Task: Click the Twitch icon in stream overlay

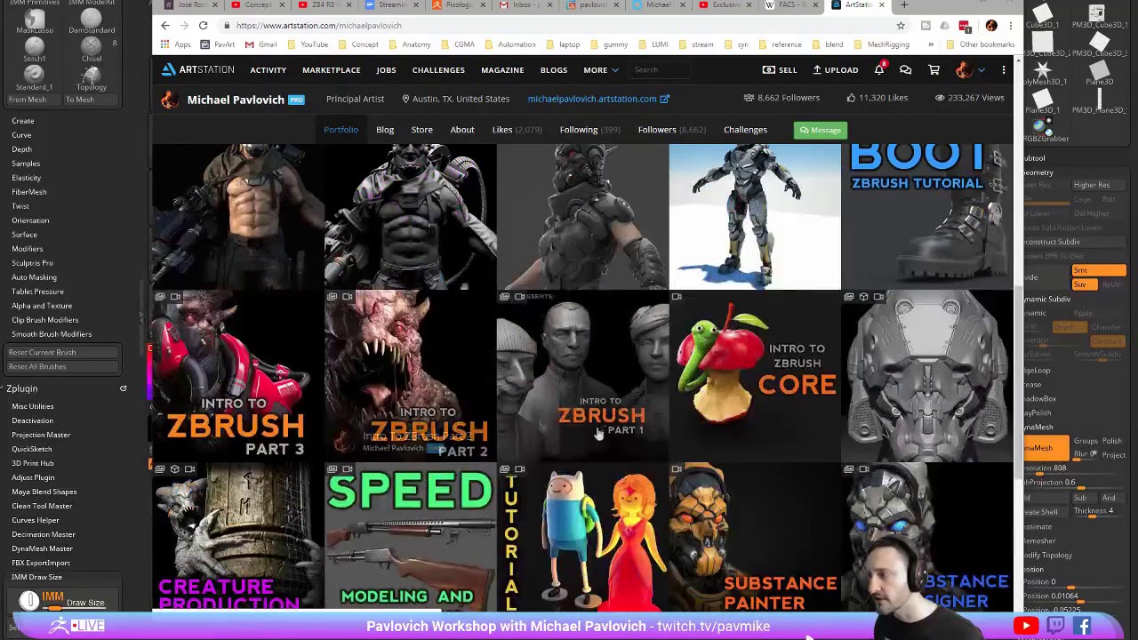Action: tap(1055, 626)
